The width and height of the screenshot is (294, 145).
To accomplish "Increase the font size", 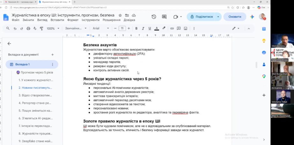I will tap(129, 28).
